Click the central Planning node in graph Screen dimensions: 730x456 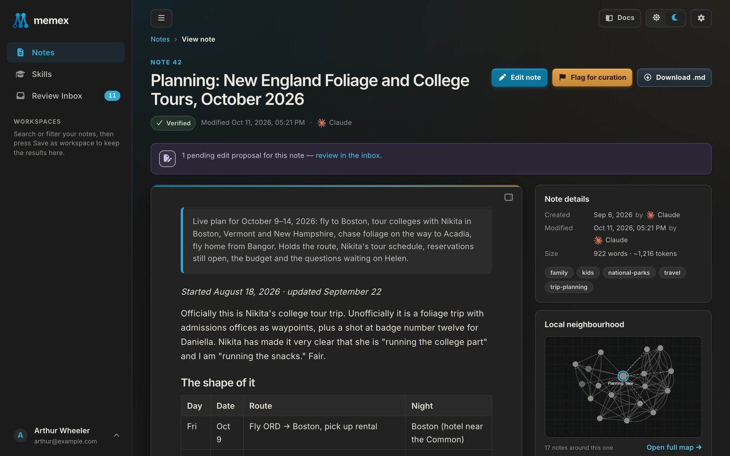pyautogui.click(x=623, y=376)
